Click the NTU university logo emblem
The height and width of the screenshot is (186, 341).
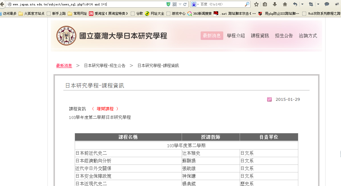[x=66, y=36]
